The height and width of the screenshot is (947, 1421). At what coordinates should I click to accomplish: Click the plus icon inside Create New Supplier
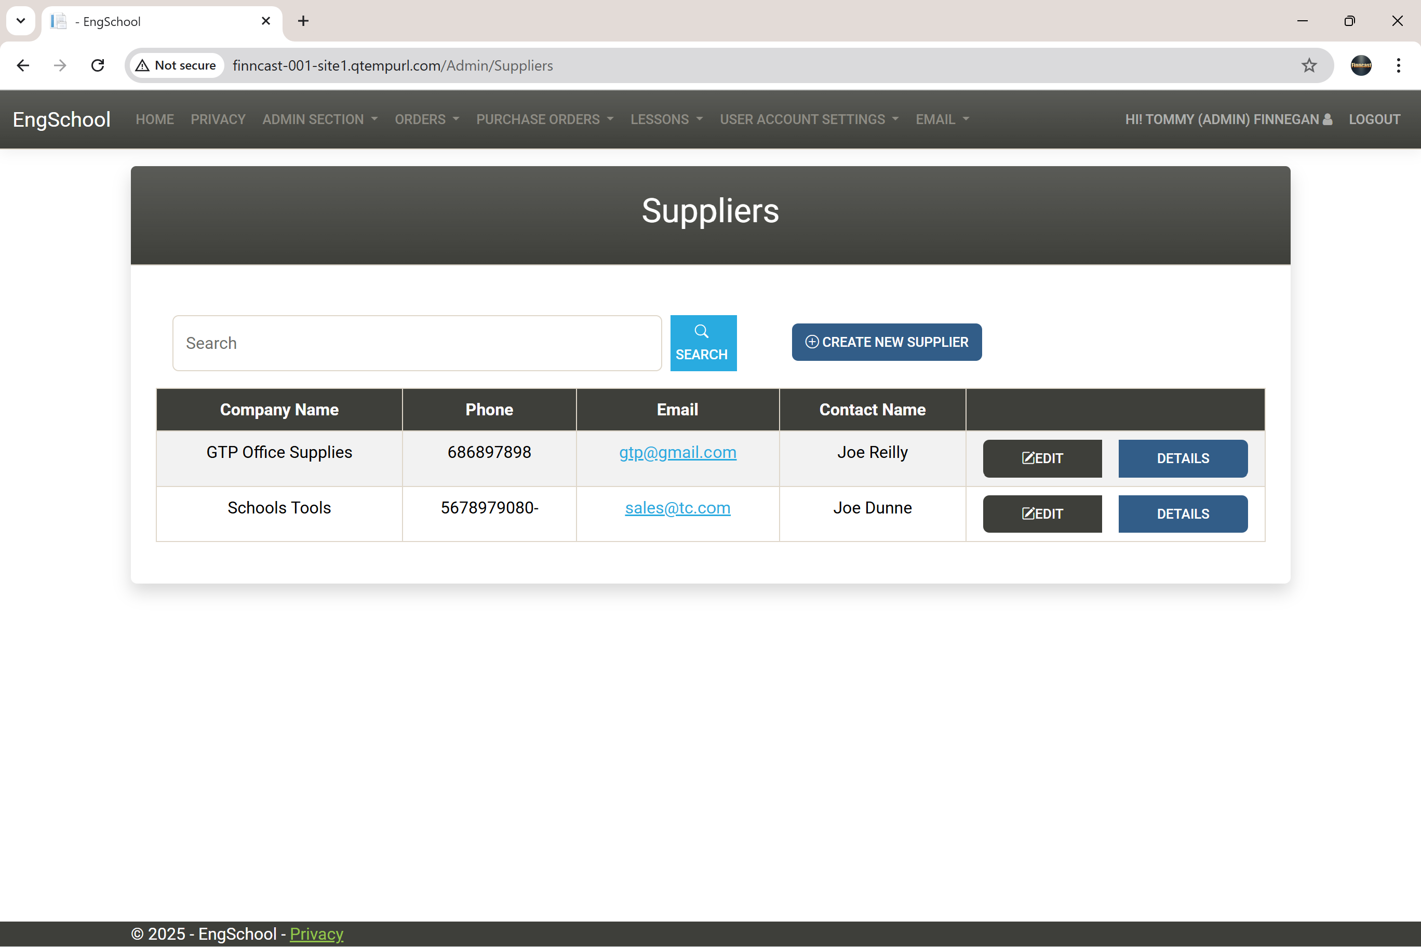click(x=812, y=342)
